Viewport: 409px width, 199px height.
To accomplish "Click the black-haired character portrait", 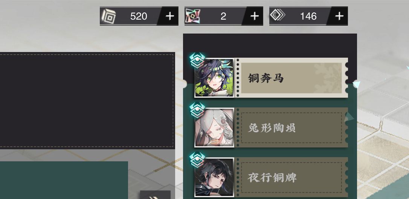I will 214,177.
